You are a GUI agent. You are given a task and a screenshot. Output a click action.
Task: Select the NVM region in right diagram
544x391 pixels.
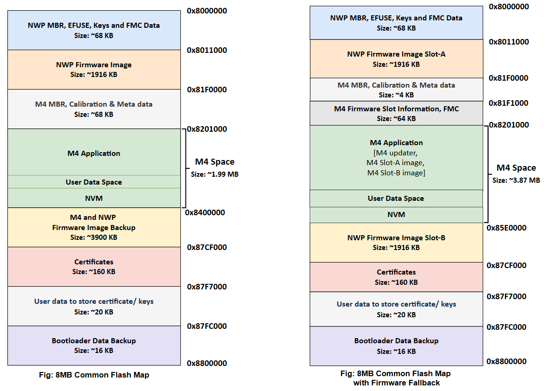click(396, 214)
